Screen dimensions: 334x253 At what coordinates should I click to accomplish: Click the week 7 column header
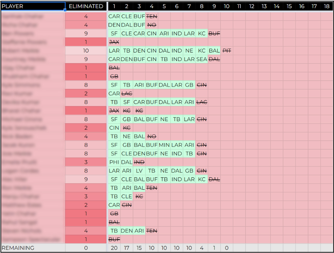(x=189, y=6)
